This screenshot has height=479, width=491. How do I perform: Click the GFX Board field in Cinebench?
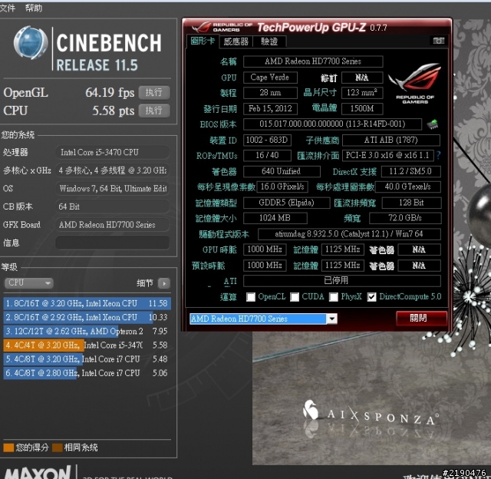113,225
